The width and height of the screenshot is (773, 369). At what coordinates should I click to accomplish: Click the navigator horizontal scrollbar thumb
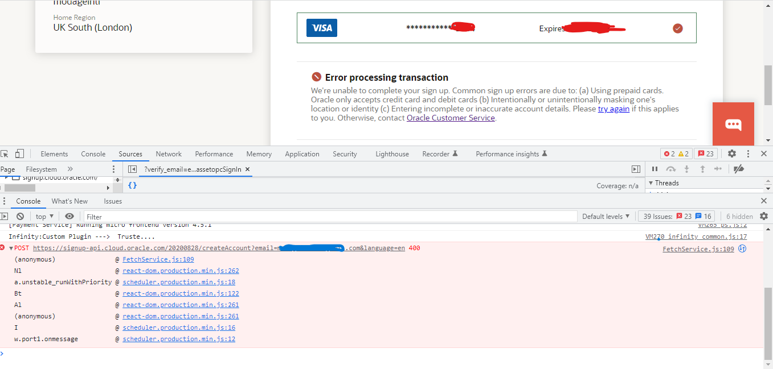(x=19, y=188)
